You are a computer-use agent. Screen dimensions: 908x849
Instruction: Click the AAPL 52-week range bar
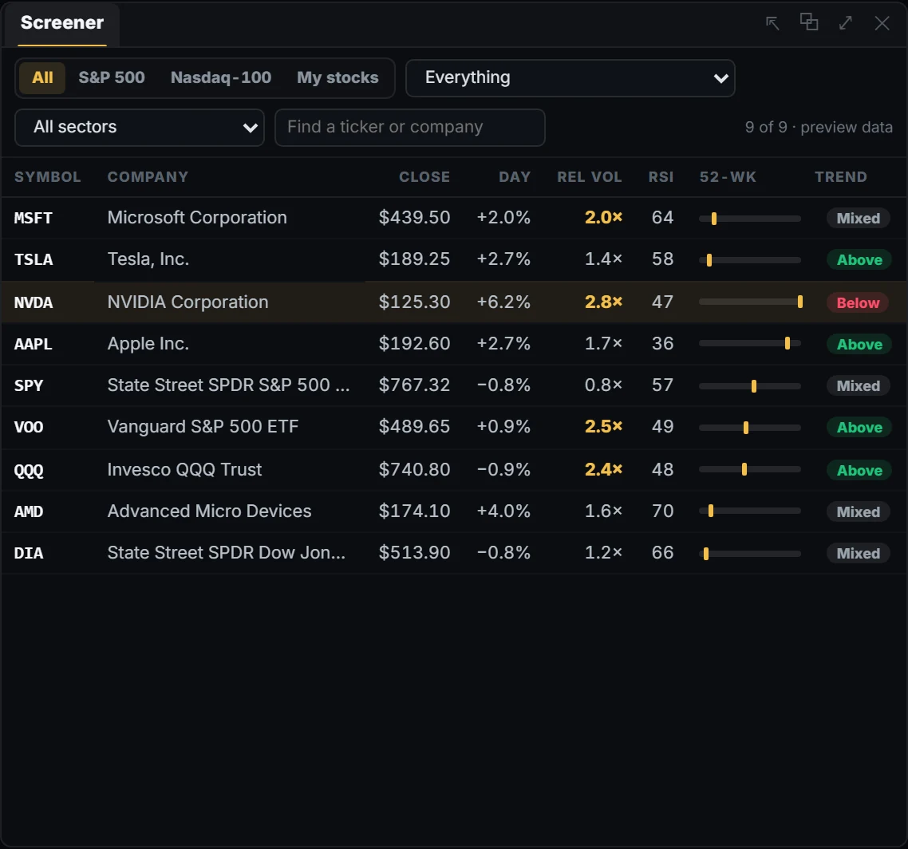pyautogui.click(x=750, y=343)
